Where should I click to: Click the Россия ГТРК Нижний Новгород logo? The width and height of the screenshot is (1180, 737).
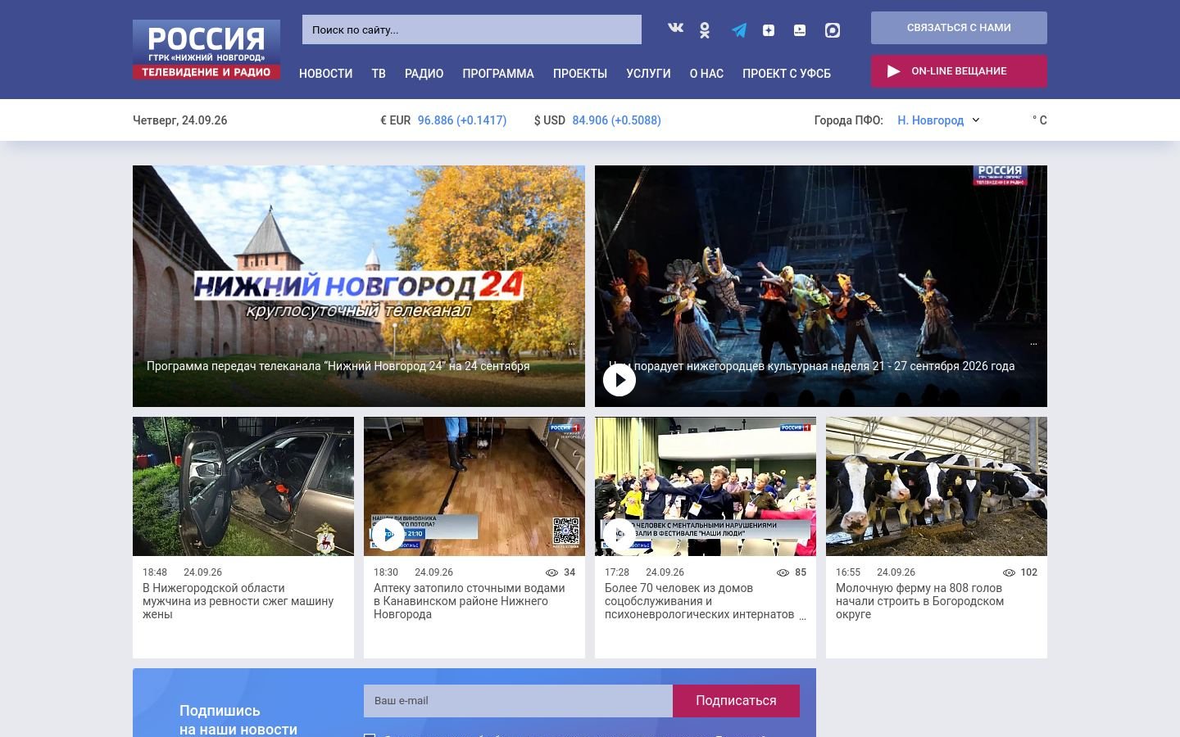point(206,50)
